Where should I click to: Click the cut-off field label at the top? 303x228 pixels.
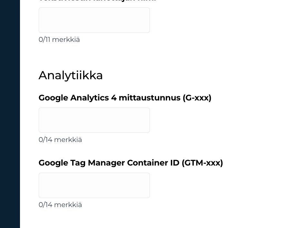click(97, 1)
